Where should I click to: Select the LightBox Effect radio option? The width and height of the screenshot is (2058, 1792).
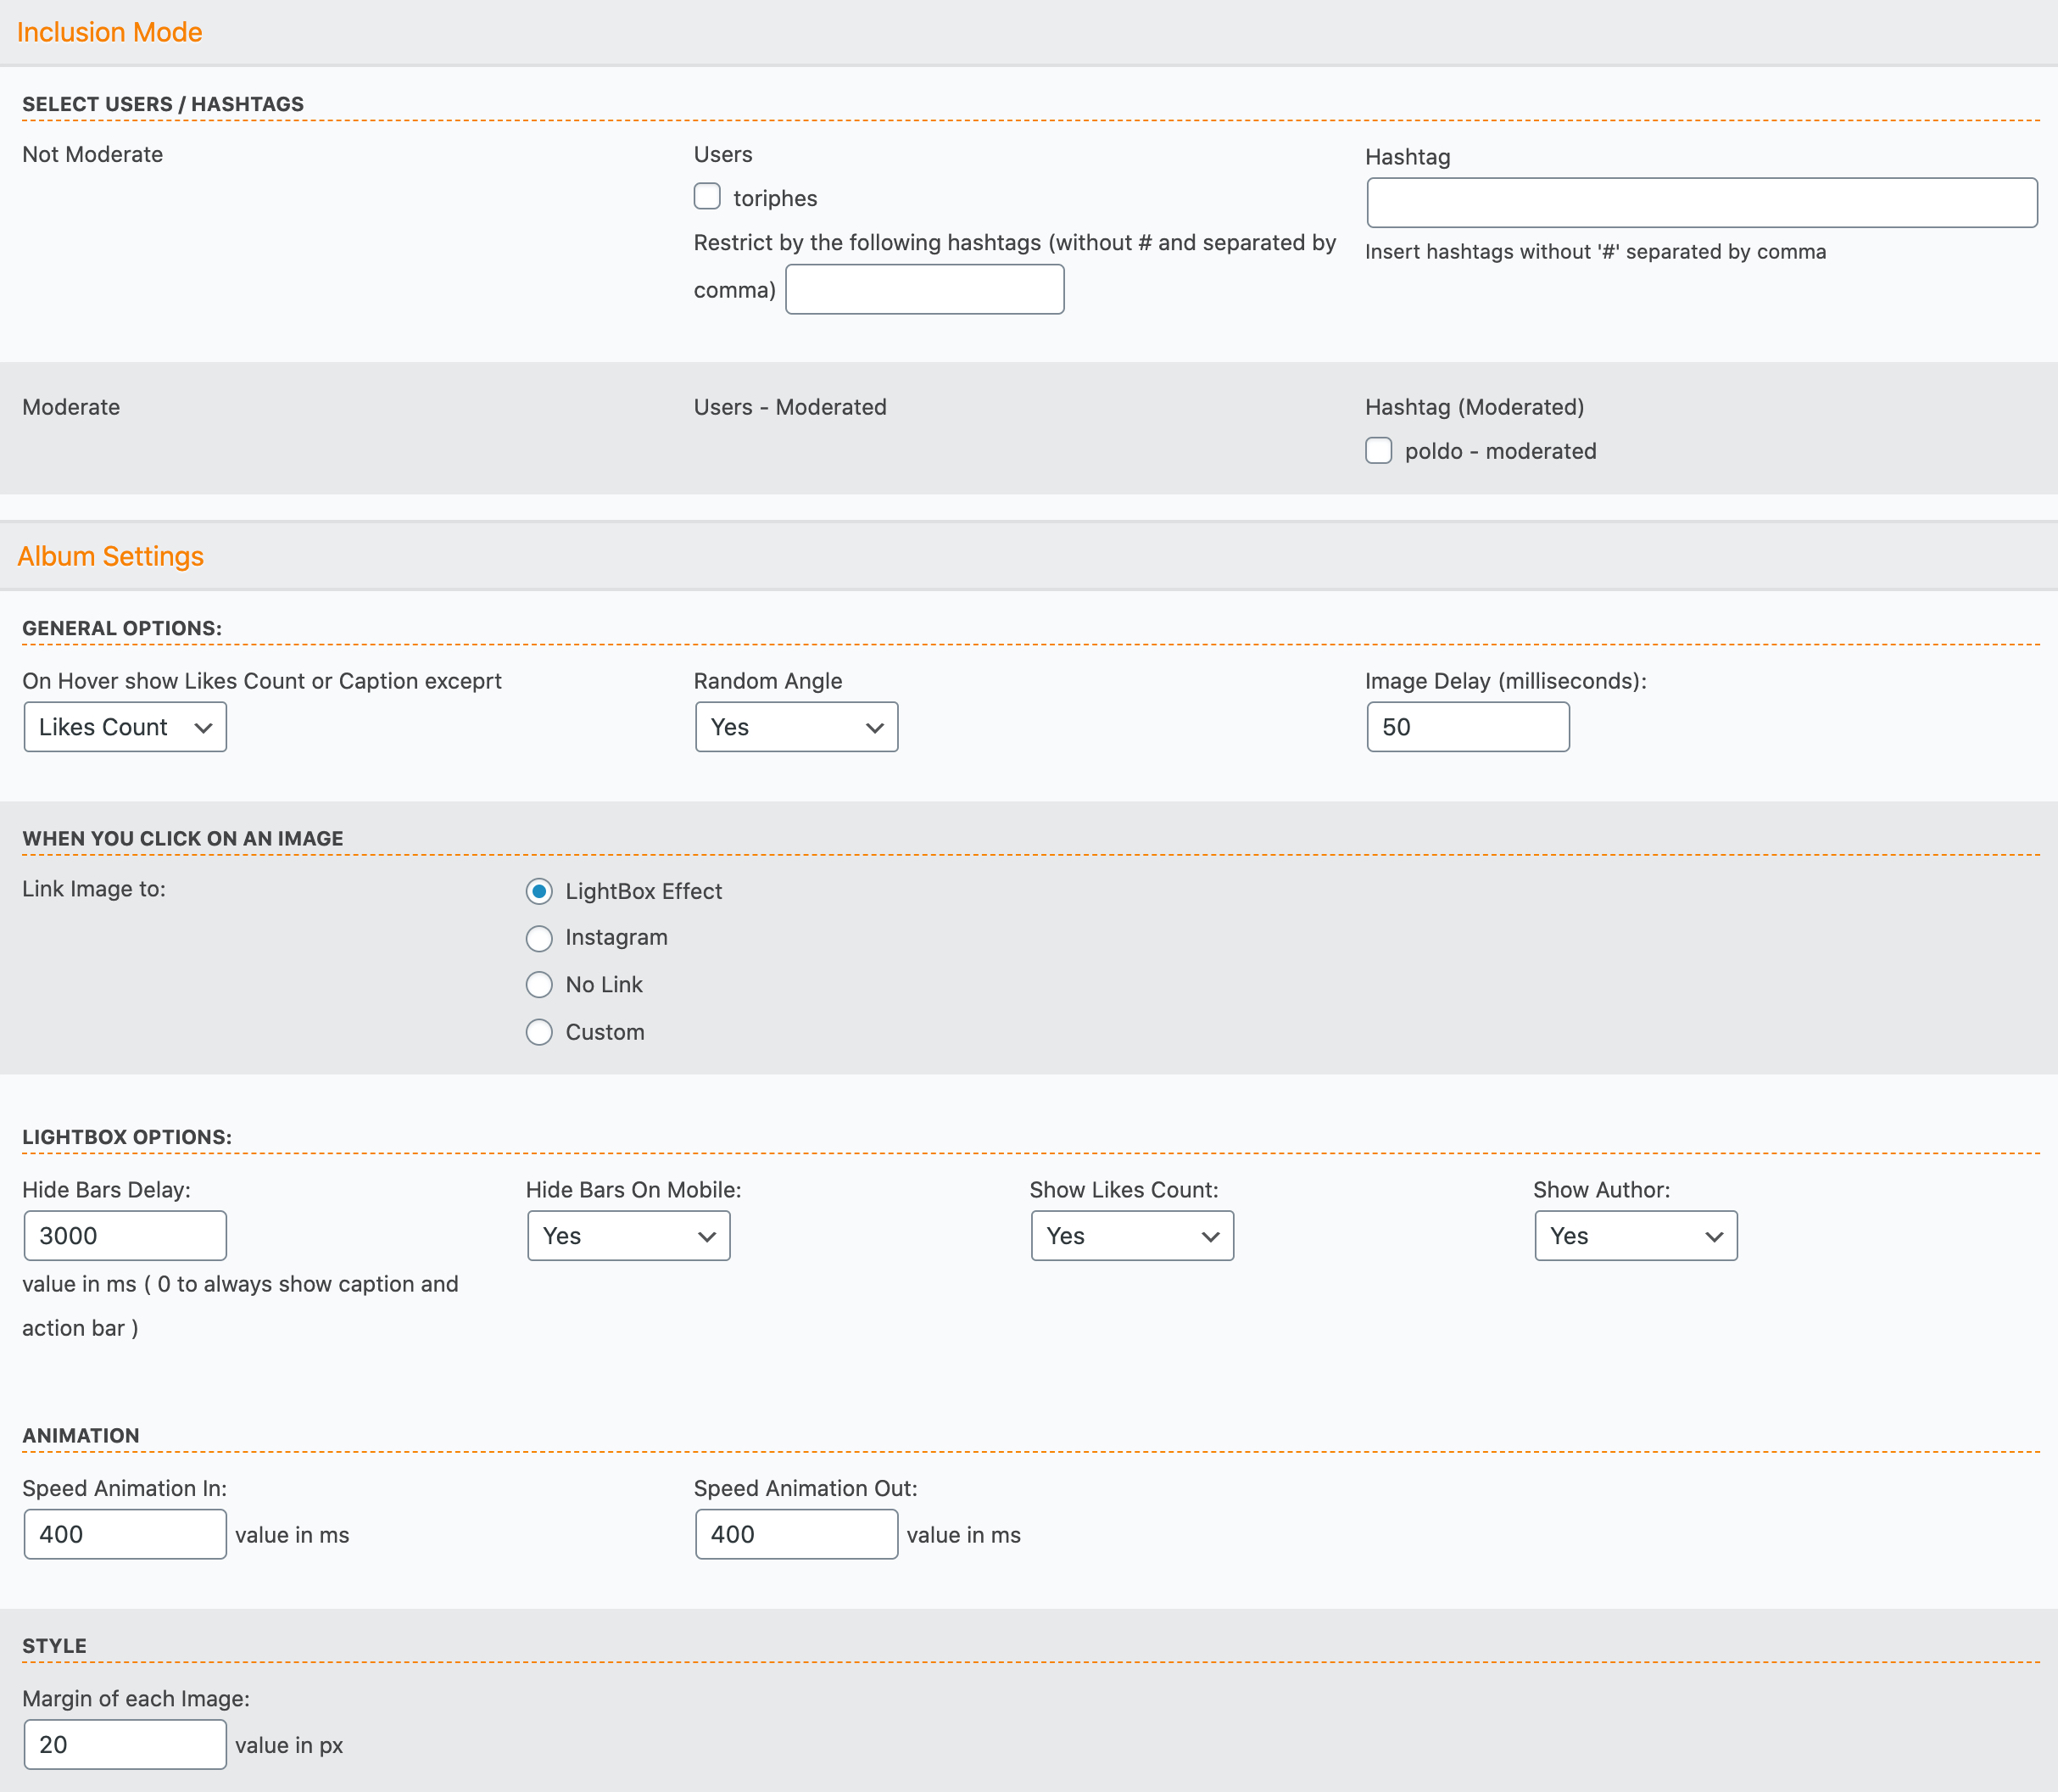click(539, 891)
